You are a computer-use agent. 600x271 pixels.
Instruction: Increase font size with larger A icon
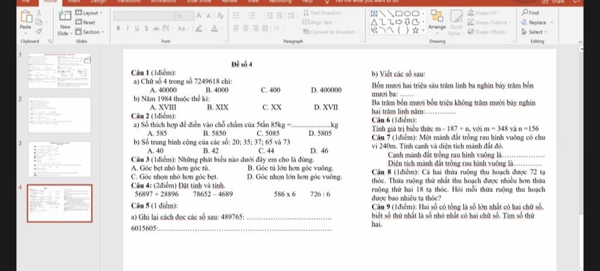click(x=199, y=16)
